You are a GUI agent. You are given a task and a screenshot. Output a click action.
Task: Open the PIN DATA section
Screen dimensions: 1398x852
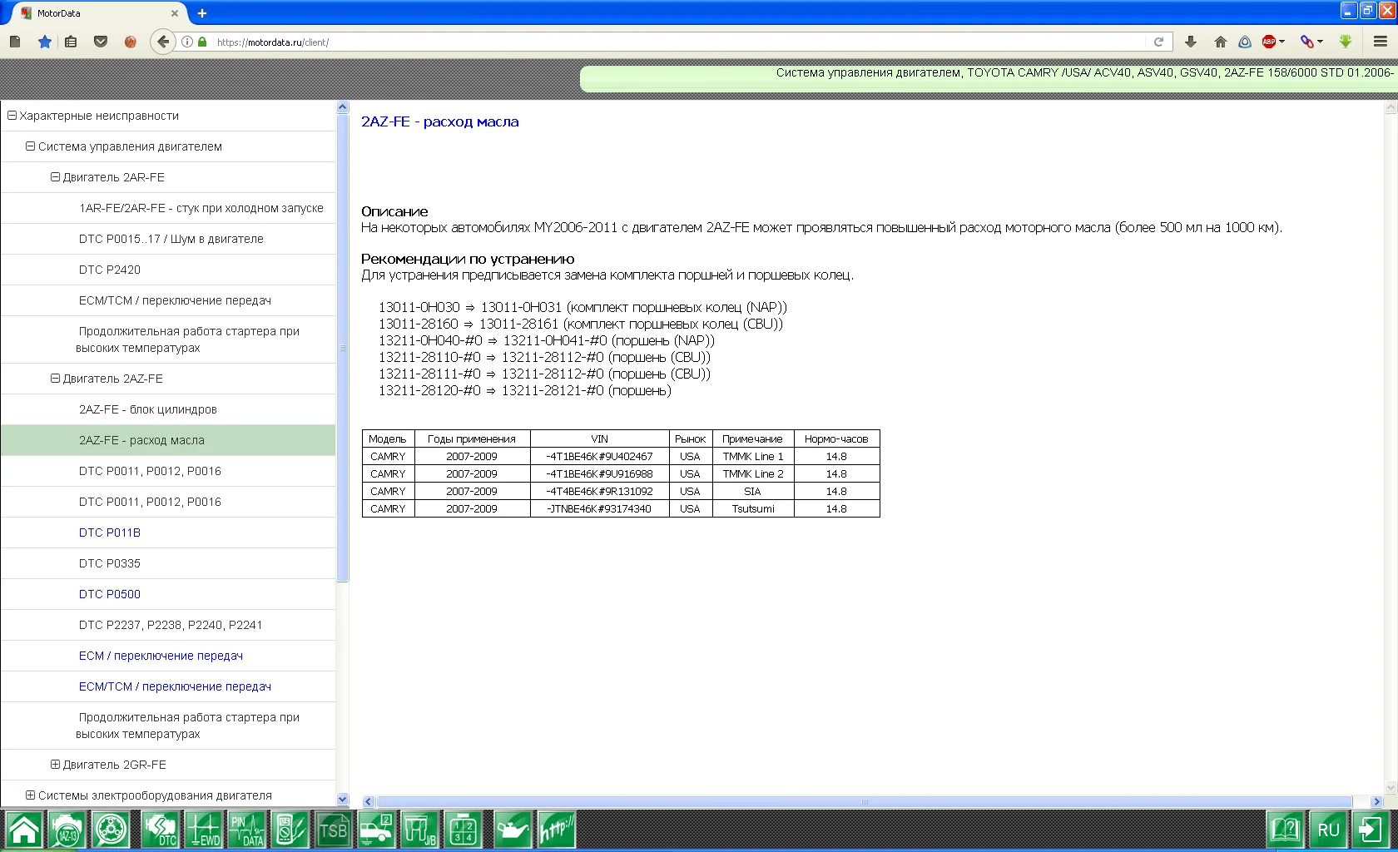tap(247, 830)
